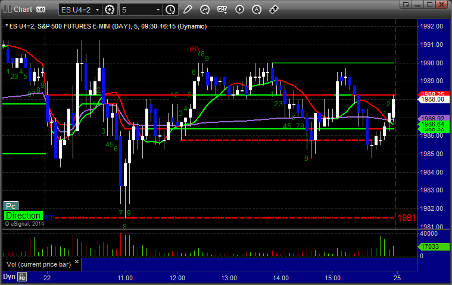Click the Pc button on the chart
452x285 pixels.
pos(11,206)
